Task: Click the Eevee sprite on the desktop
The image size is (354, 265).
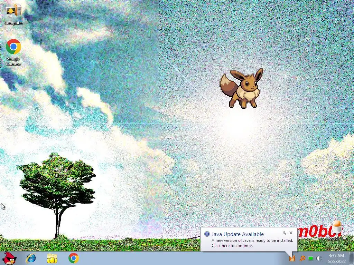Action: (242, 88)
